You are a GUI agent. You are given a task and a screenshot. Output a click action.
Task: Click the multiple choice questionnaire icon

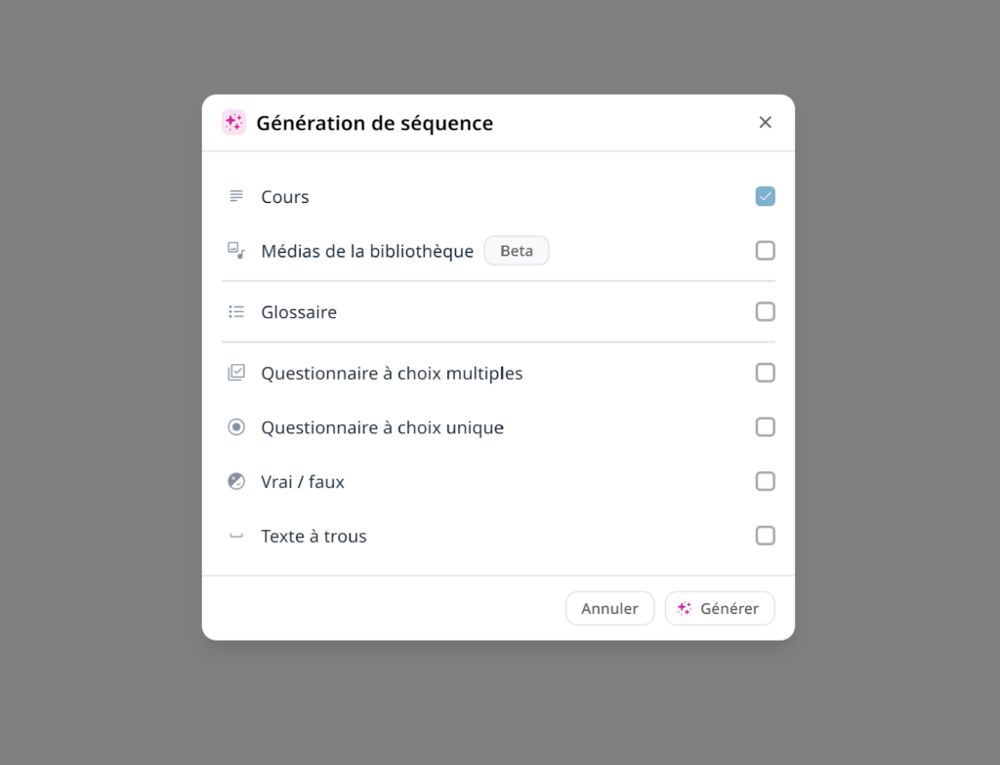(x=236, y=373)
